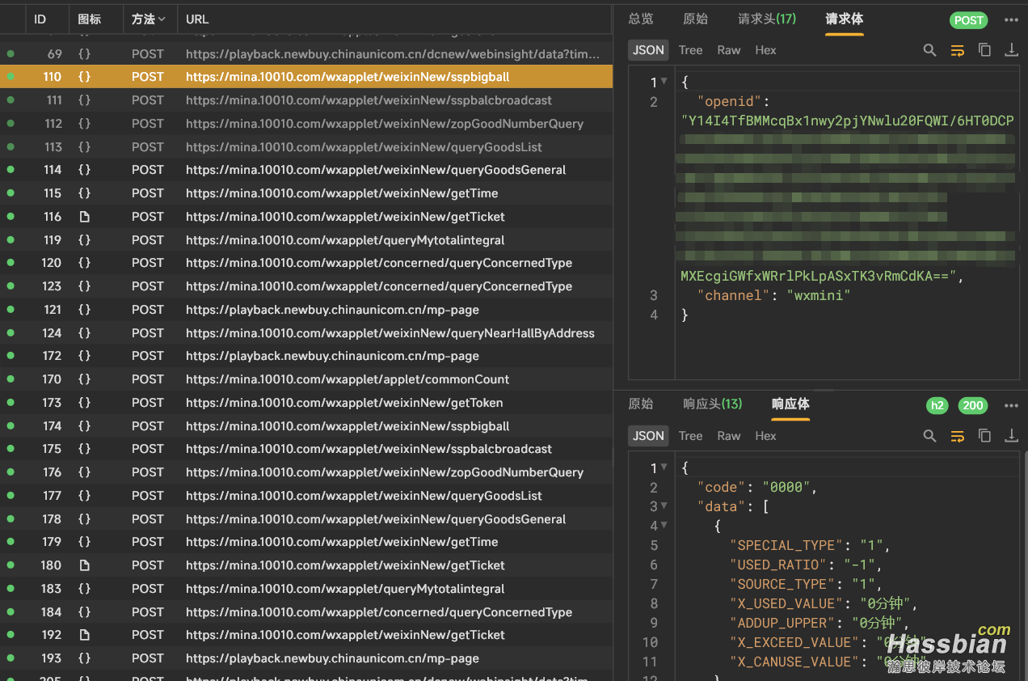Search within the request body panel

click(x=929, y=50)
